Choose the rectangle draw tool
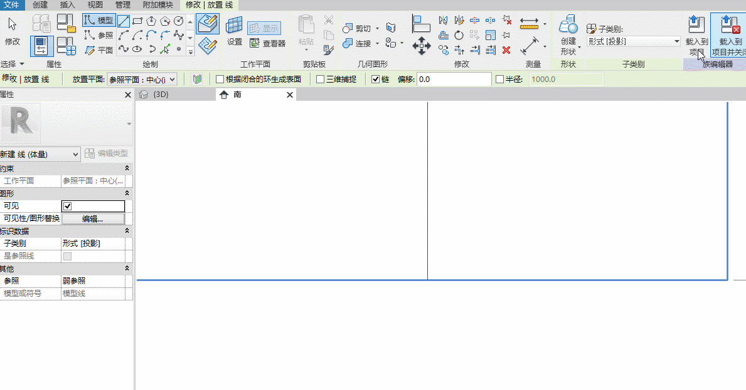This screenshot has width=746, height=390. point(137,21)
